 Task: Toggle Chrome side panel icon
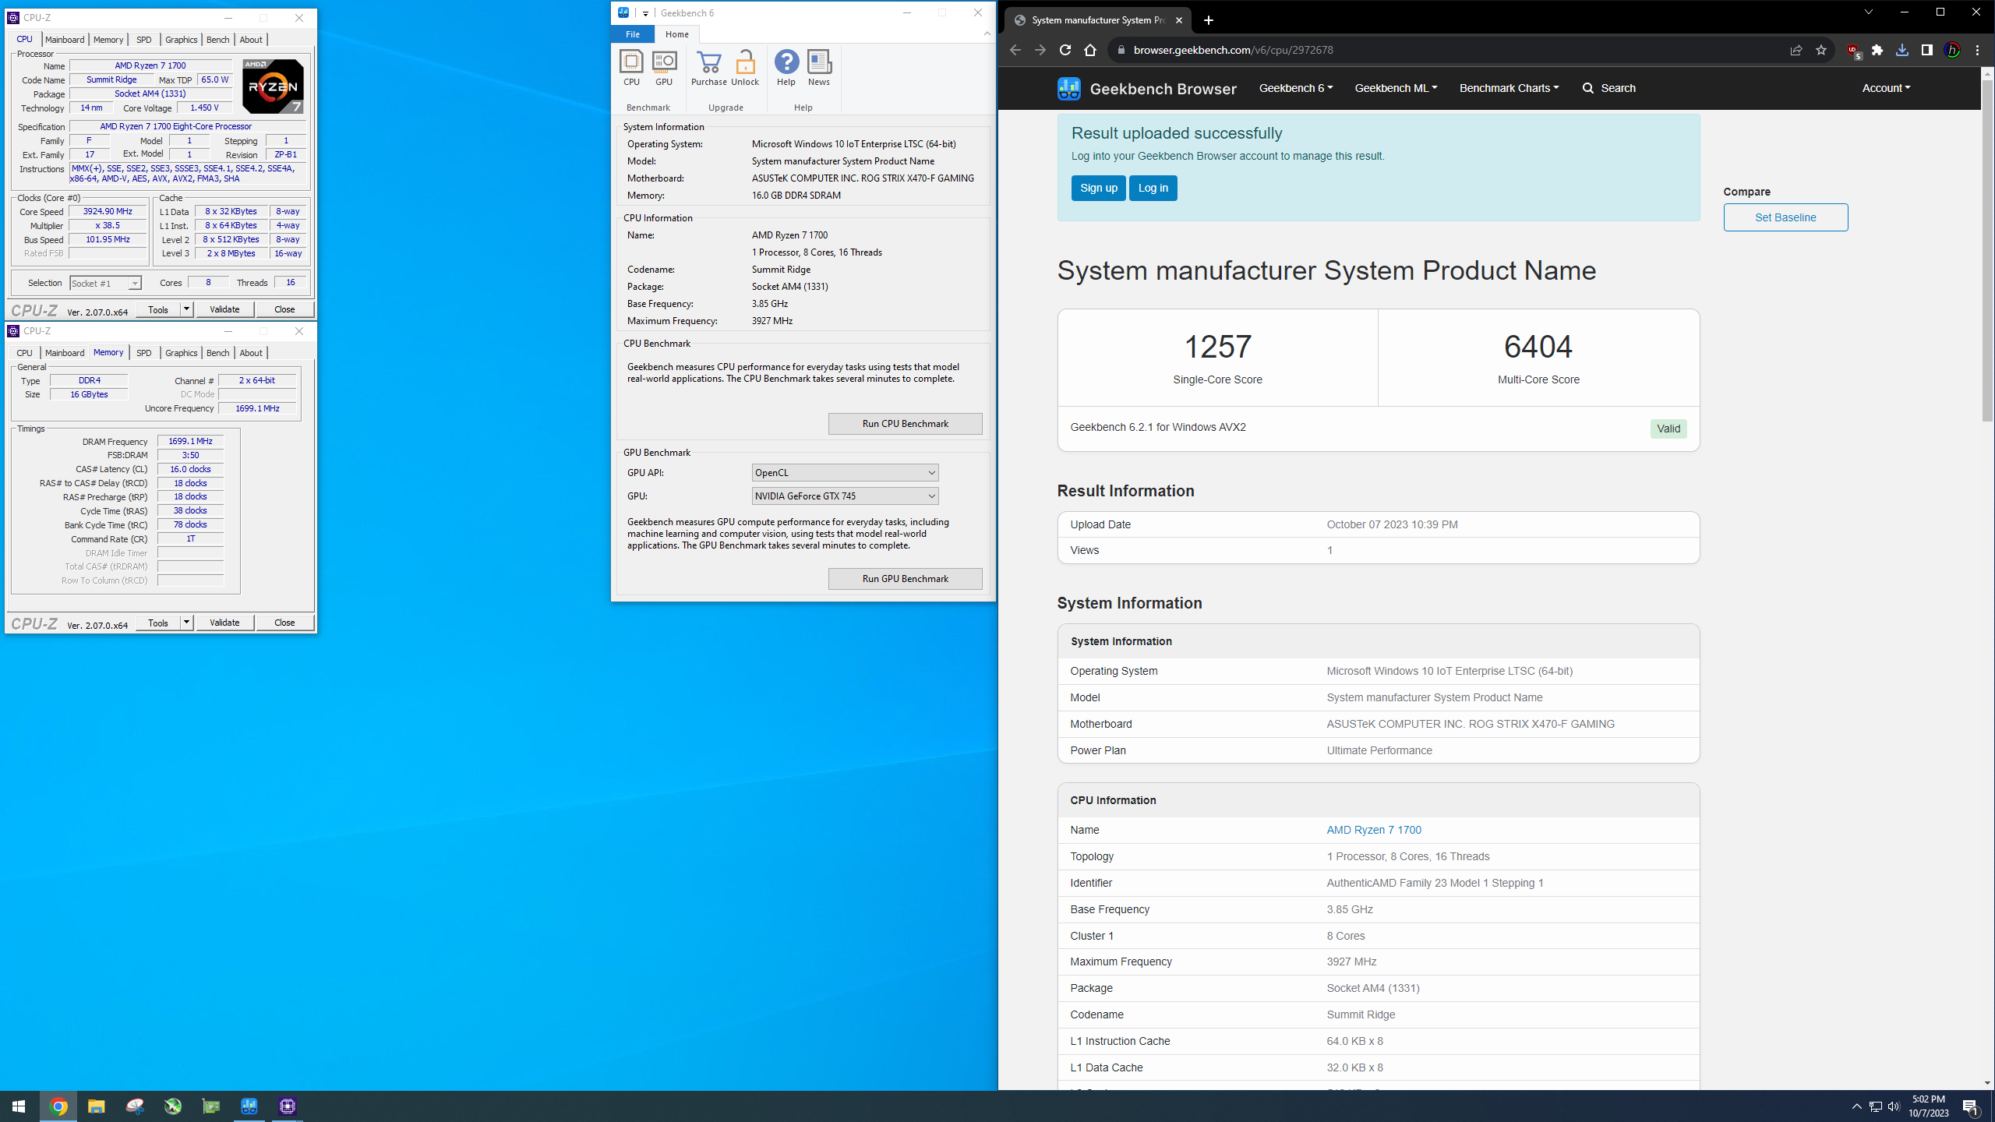(1927, 50)
